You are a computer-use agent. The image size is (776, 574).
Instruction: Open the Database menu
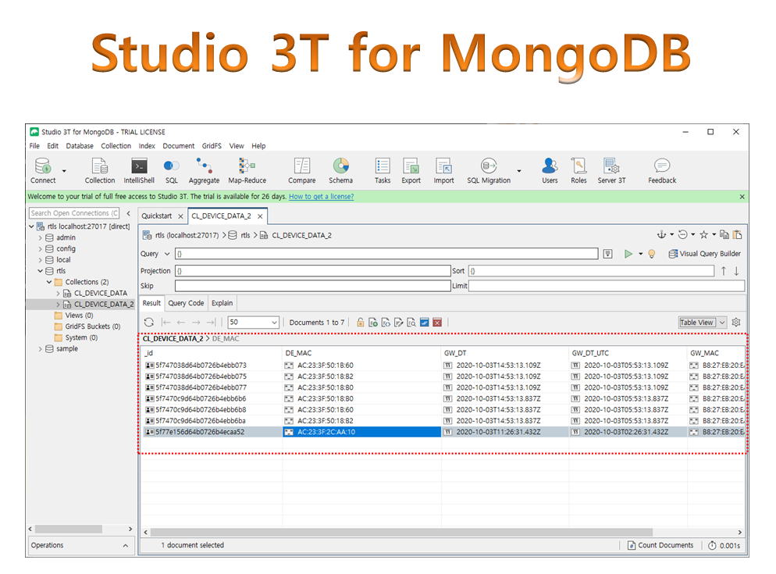pos(80,145)
